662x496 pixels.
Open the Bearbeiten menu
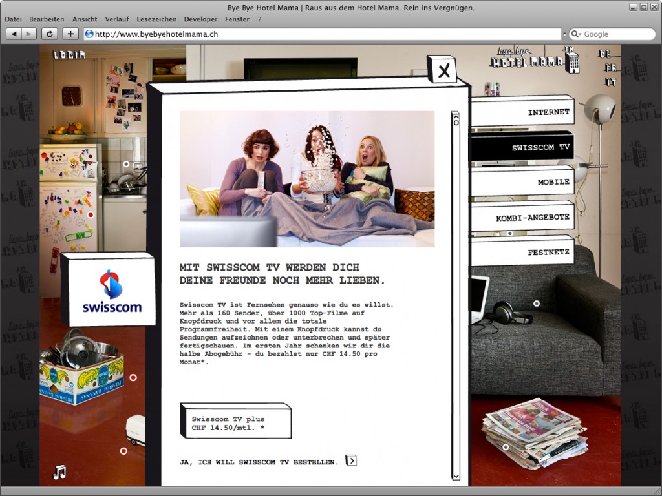pos(47,19)
